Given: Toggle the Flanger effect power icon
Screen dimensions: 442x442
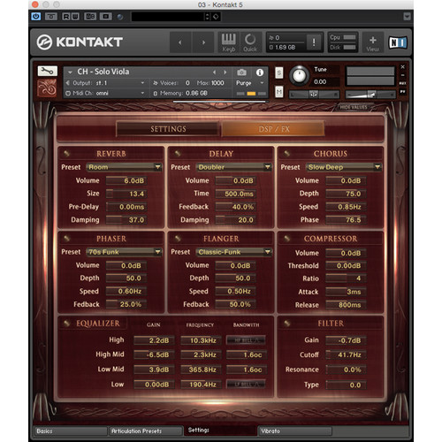Looking at the screenshot, I should pyautogui.click(x=178, y=239).
